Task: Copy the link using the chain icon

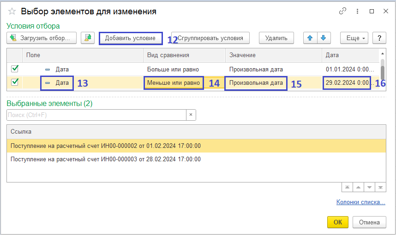Action: 342,12
